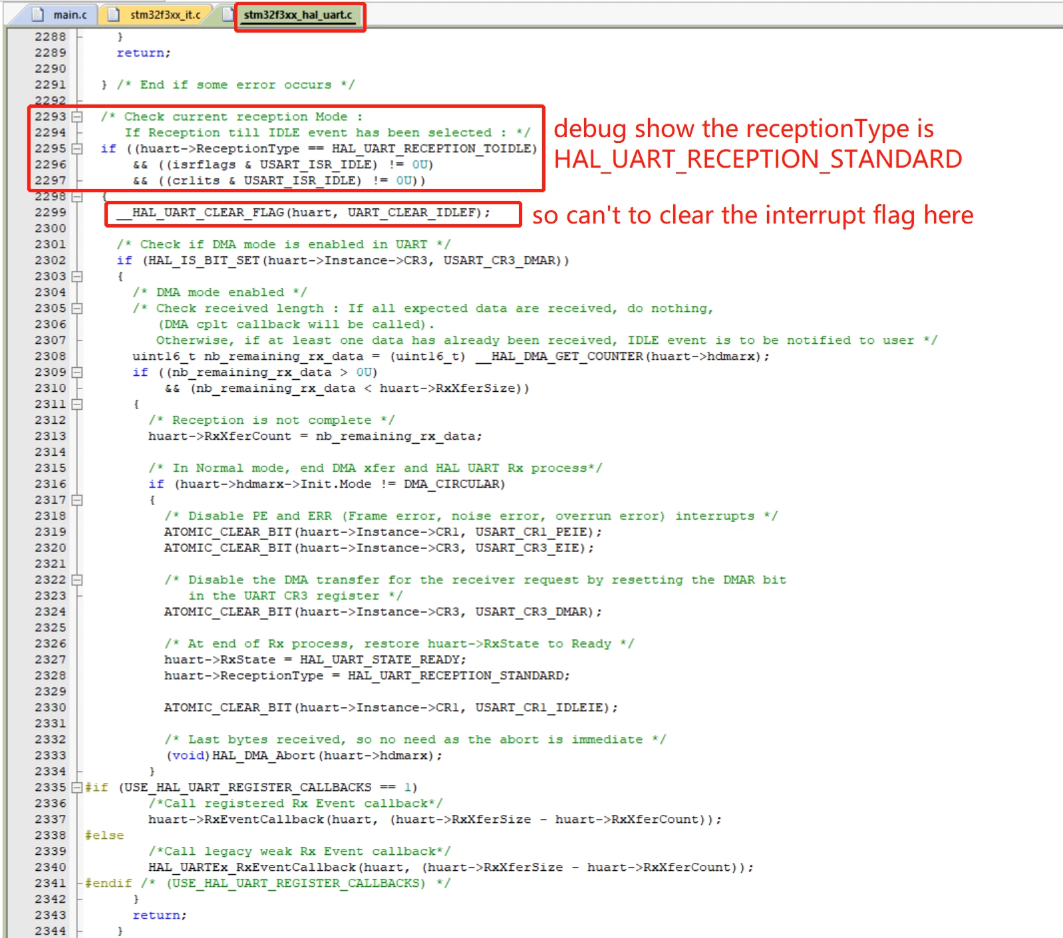The width and height of the screenshot is (1063, 938).
Task: Collapse the comment fold at line 2322
Action: coord(77,580)
